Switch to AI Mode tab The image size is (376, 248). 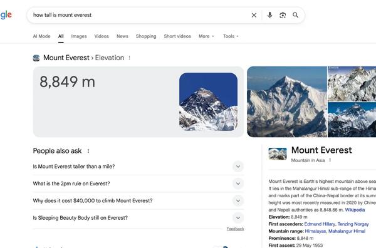pos(41,36)
